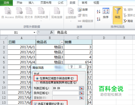Switch to the 视图 tab
Image resolution: width=135 pixels, height=105 pixels.
point(96,3)
